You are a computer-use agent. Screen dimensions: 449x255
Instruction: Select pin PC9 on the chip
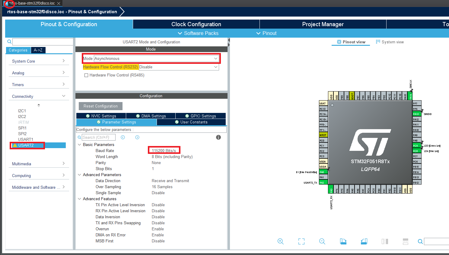pos(417,146)
